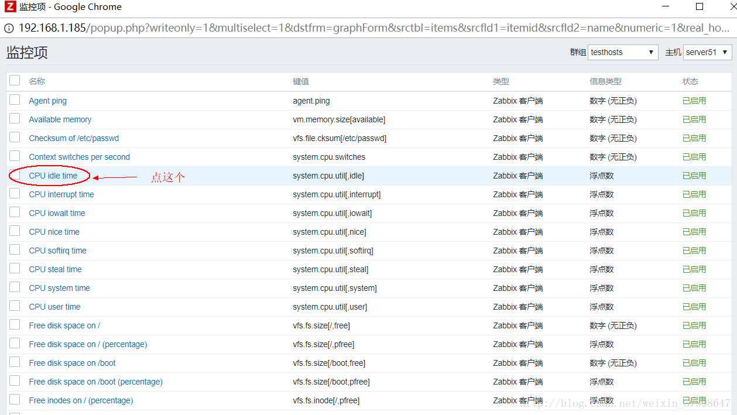
Task: Tick the CPU interrupt time checkbox
Action: [x=15, y=194]
